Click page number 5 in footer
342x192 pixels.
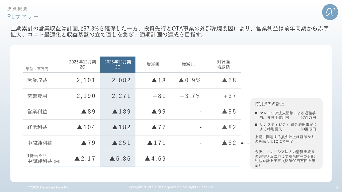(337, 187)
